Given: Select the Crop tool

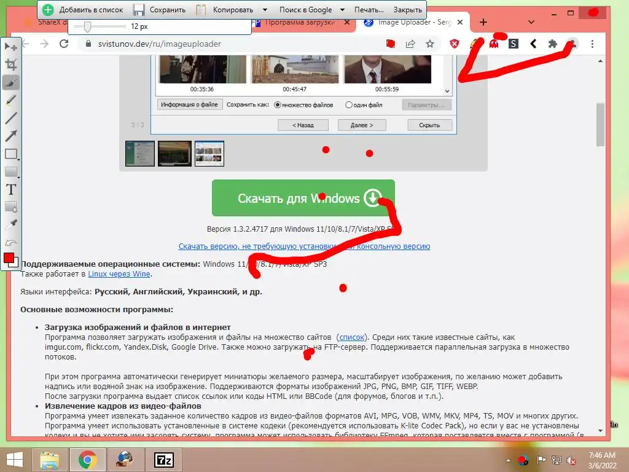Looking at the screenshot, I should tap(11, 65).
